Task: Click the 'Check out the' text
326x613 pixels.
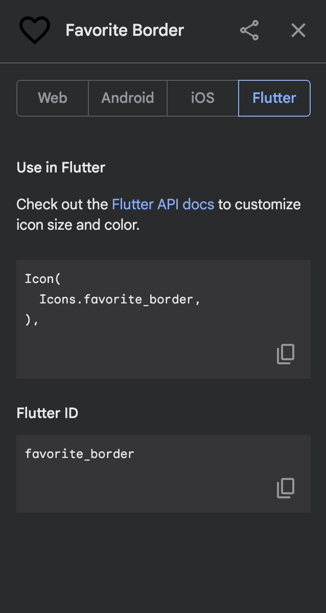Action: (x=62, y=205)
